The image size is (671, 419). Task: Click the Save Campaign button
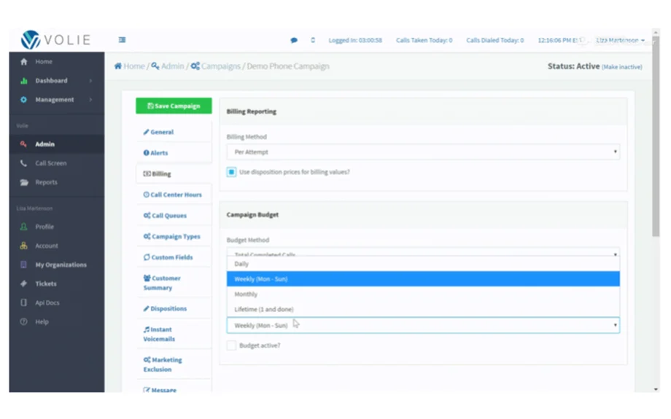pos(174,106)
